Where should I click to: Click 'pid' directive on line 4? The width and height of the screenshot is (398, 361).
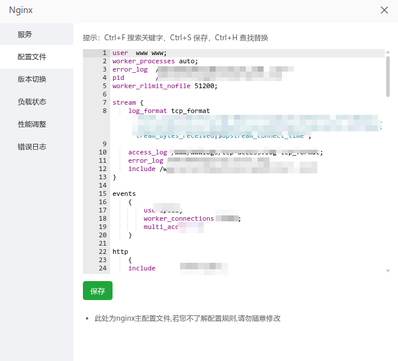click(x=118, y=78)
